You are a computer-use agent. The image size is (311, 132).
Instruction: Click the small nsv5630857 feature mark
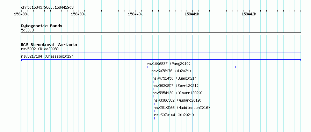pos(153,89)
